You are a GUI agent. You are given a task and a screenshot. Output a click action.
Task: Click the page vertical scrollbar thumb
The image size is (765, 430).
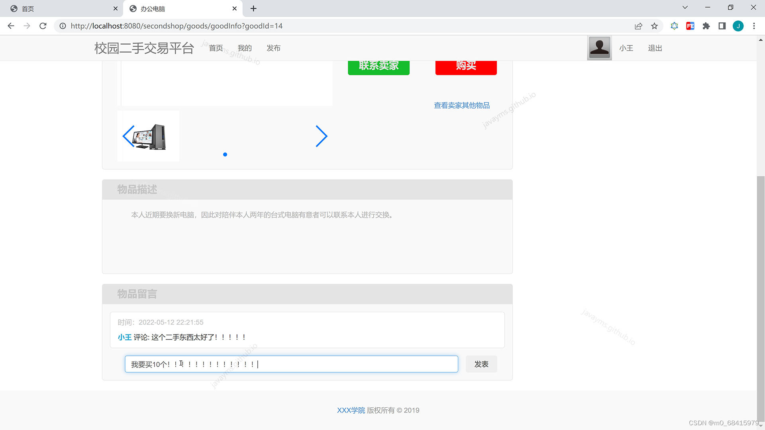[761, 299]
